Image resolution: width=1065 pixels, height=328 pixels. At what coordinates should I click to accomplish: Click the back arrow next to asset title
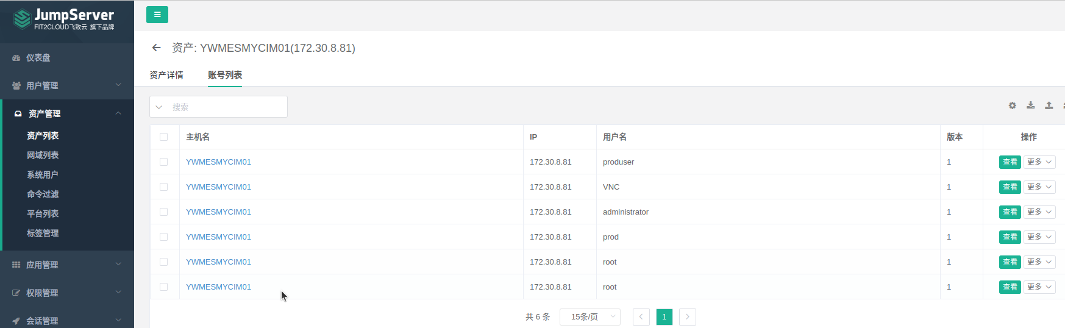click(157, 48)
